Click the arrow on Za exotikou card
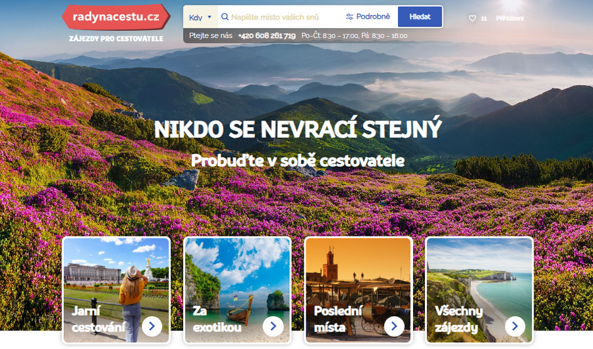Screen dimensions: 593x349 (273, 326)
